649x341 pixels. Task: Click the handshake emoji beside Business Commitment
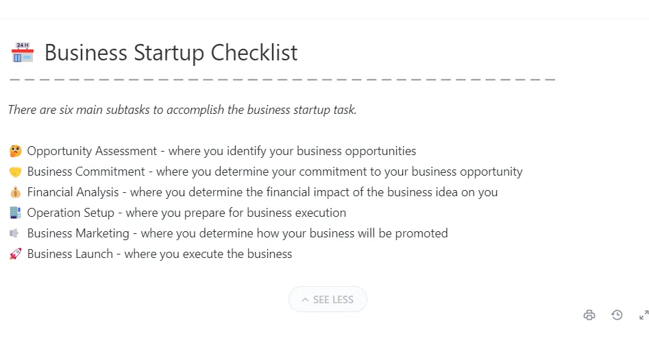[x=15, y=172]
